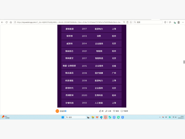
Task: Open Task View on the taskbar
Action: coord(88,117)
